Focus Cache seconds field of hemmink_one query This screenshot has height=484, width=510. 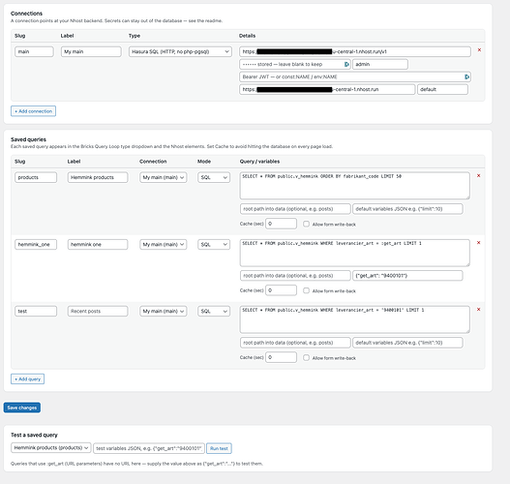(x=281, y=290)
